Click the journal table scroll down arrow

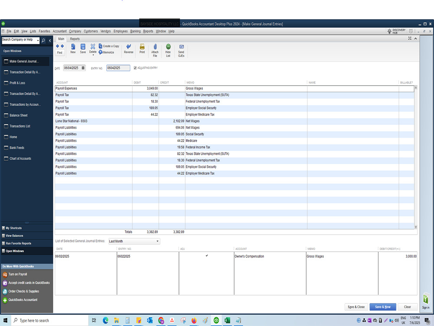pyautogui.click(x=415, y=227)
